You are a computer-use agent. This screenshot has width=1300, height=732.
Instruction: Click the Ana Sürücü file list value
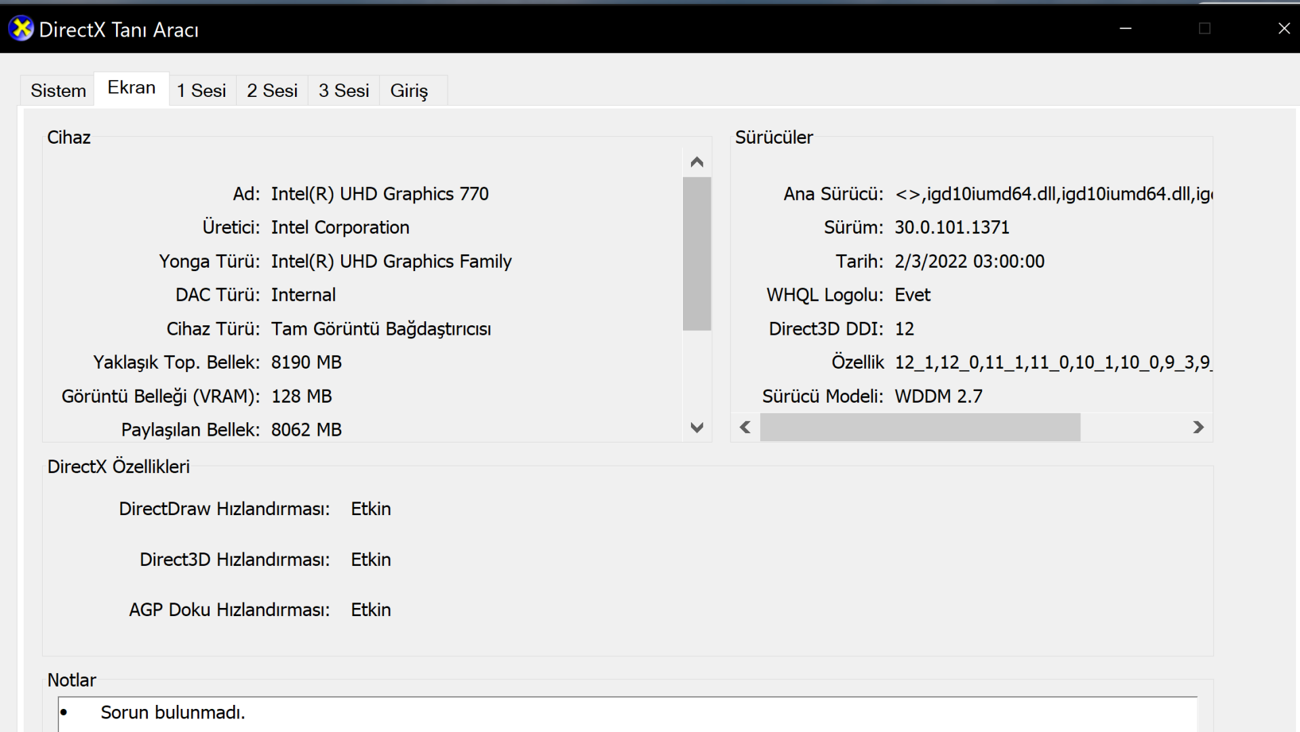tap(1053, 195)
